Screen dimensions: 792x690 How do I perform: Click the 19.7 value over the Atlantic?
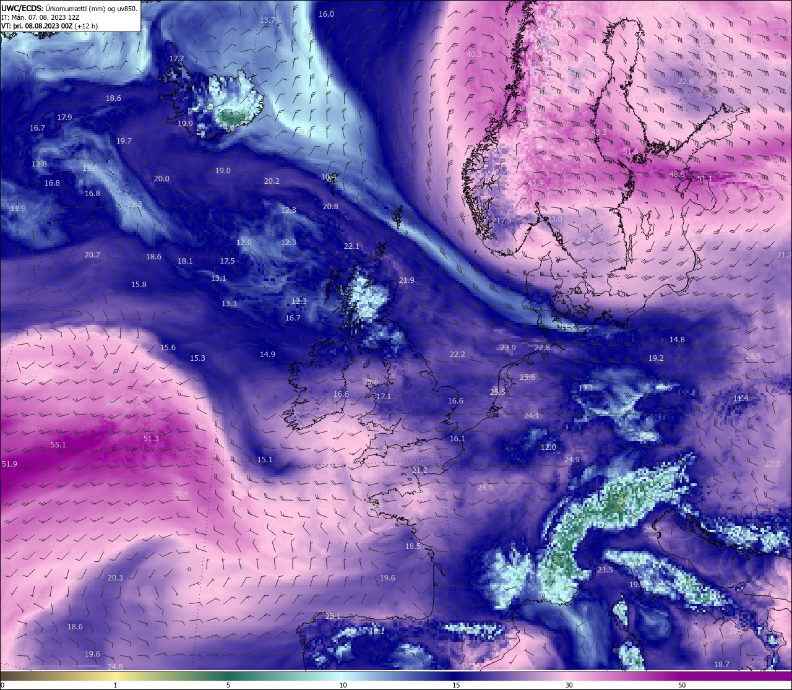click(124, 141)
